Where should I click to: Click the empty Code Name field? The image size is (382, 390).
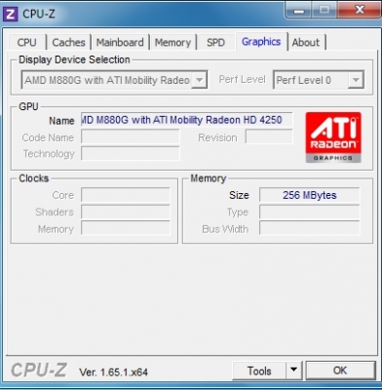click(130, 136)
